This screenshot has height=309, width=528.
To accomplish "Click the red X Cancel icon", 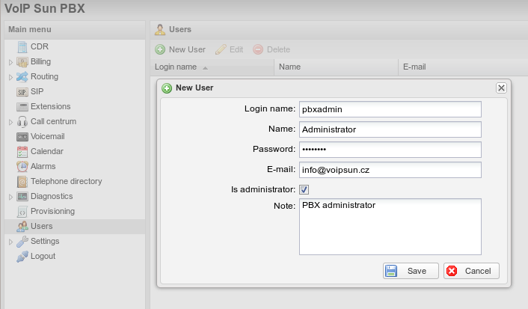I will tap(452, 271).
